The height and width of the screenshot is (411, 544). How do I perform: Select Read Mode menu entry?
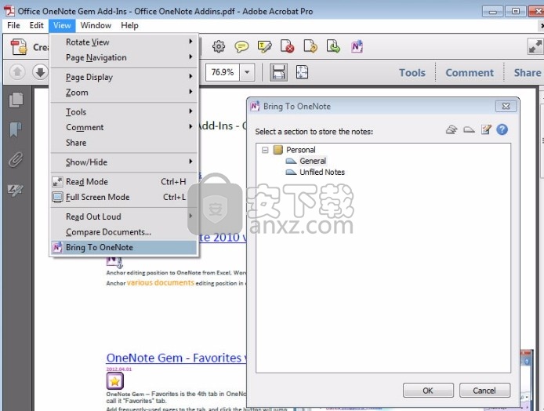click(x=124, y=181)
